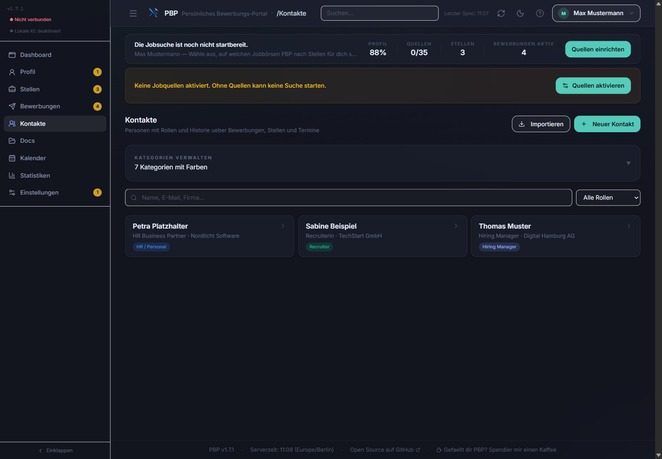Open Open Source auf GitHub link
The width and height of the screenshot is (662, 459).
click(385, 450)
